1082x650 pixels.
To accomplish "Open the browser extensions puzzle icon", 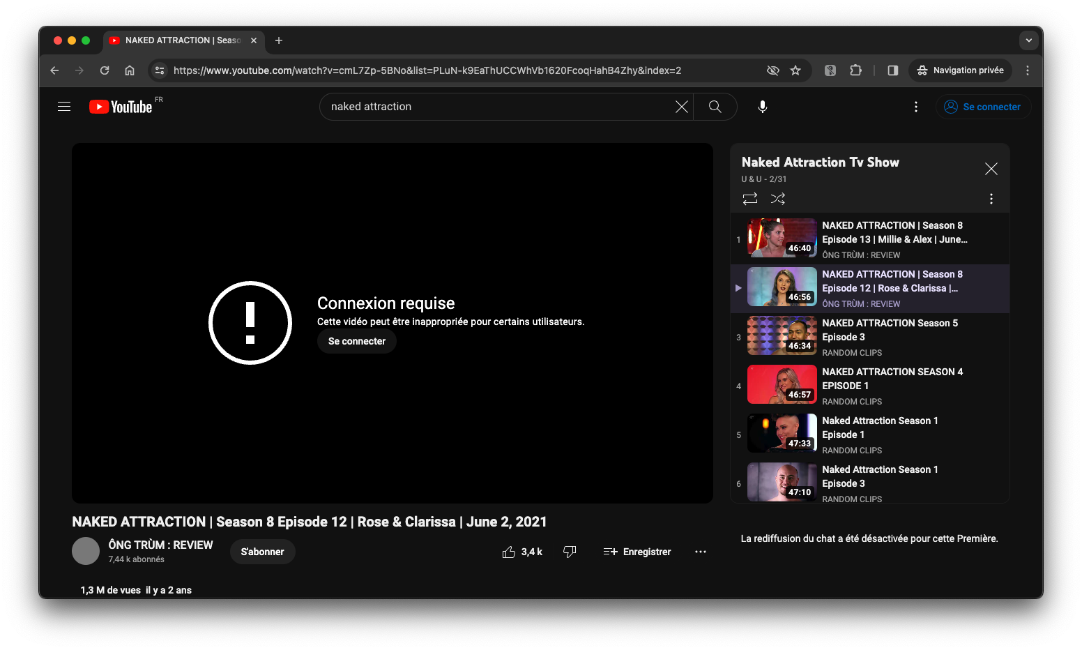I will [855, 70].
